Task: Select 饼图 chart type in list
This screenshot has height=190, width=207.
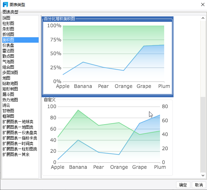Action: (21, 18)
